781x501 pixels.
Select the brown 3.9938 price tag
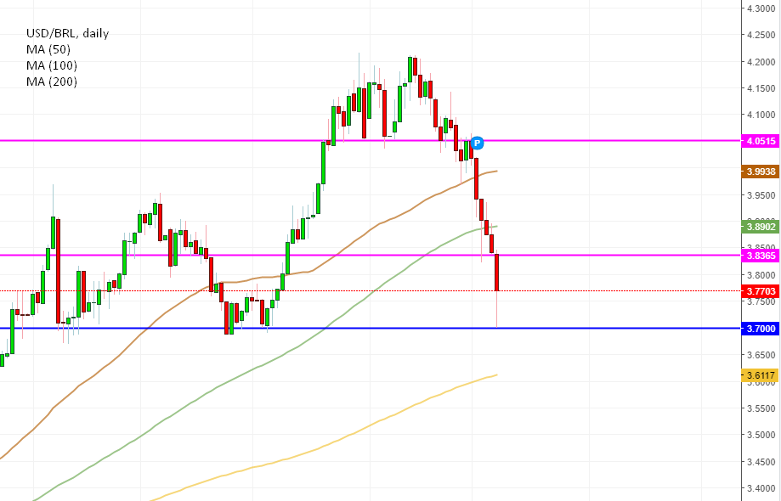pyautogui.click(x=761, y=172)
